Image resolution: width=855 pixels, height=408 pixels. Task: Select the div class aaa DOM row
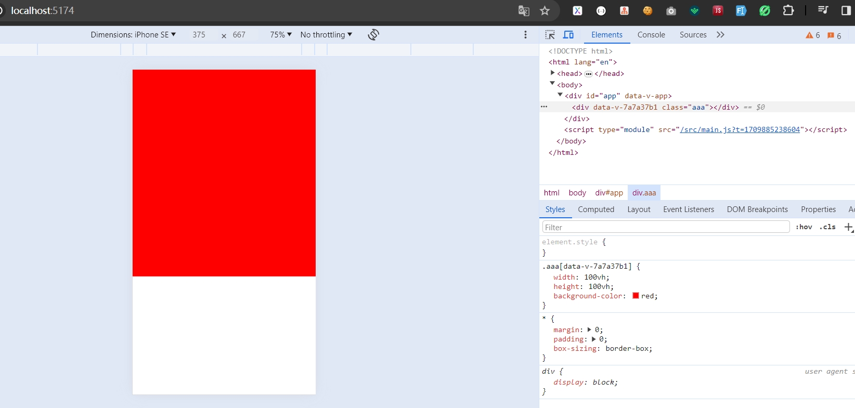pyautogui.click(x=697, y=107)
